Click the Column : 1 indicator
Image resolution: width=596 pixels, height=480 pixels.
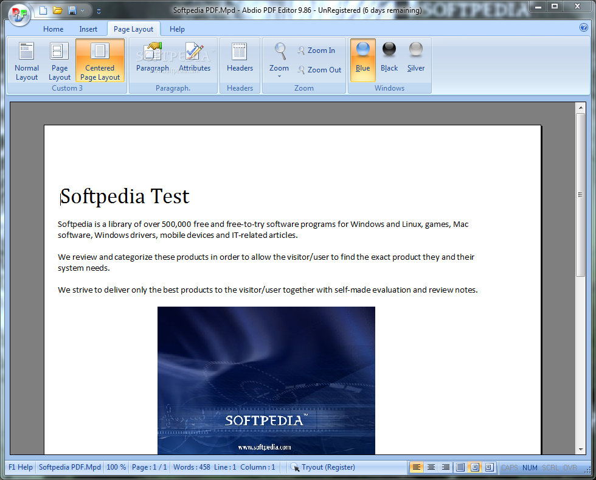257,467
